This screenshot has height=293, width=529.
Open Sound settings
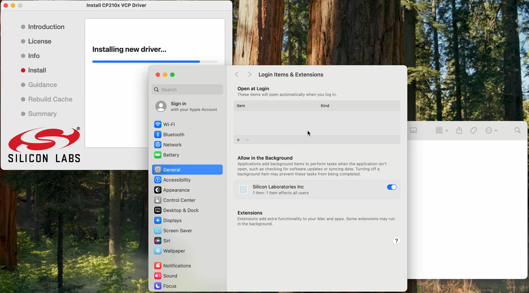(x=187, y=276)
